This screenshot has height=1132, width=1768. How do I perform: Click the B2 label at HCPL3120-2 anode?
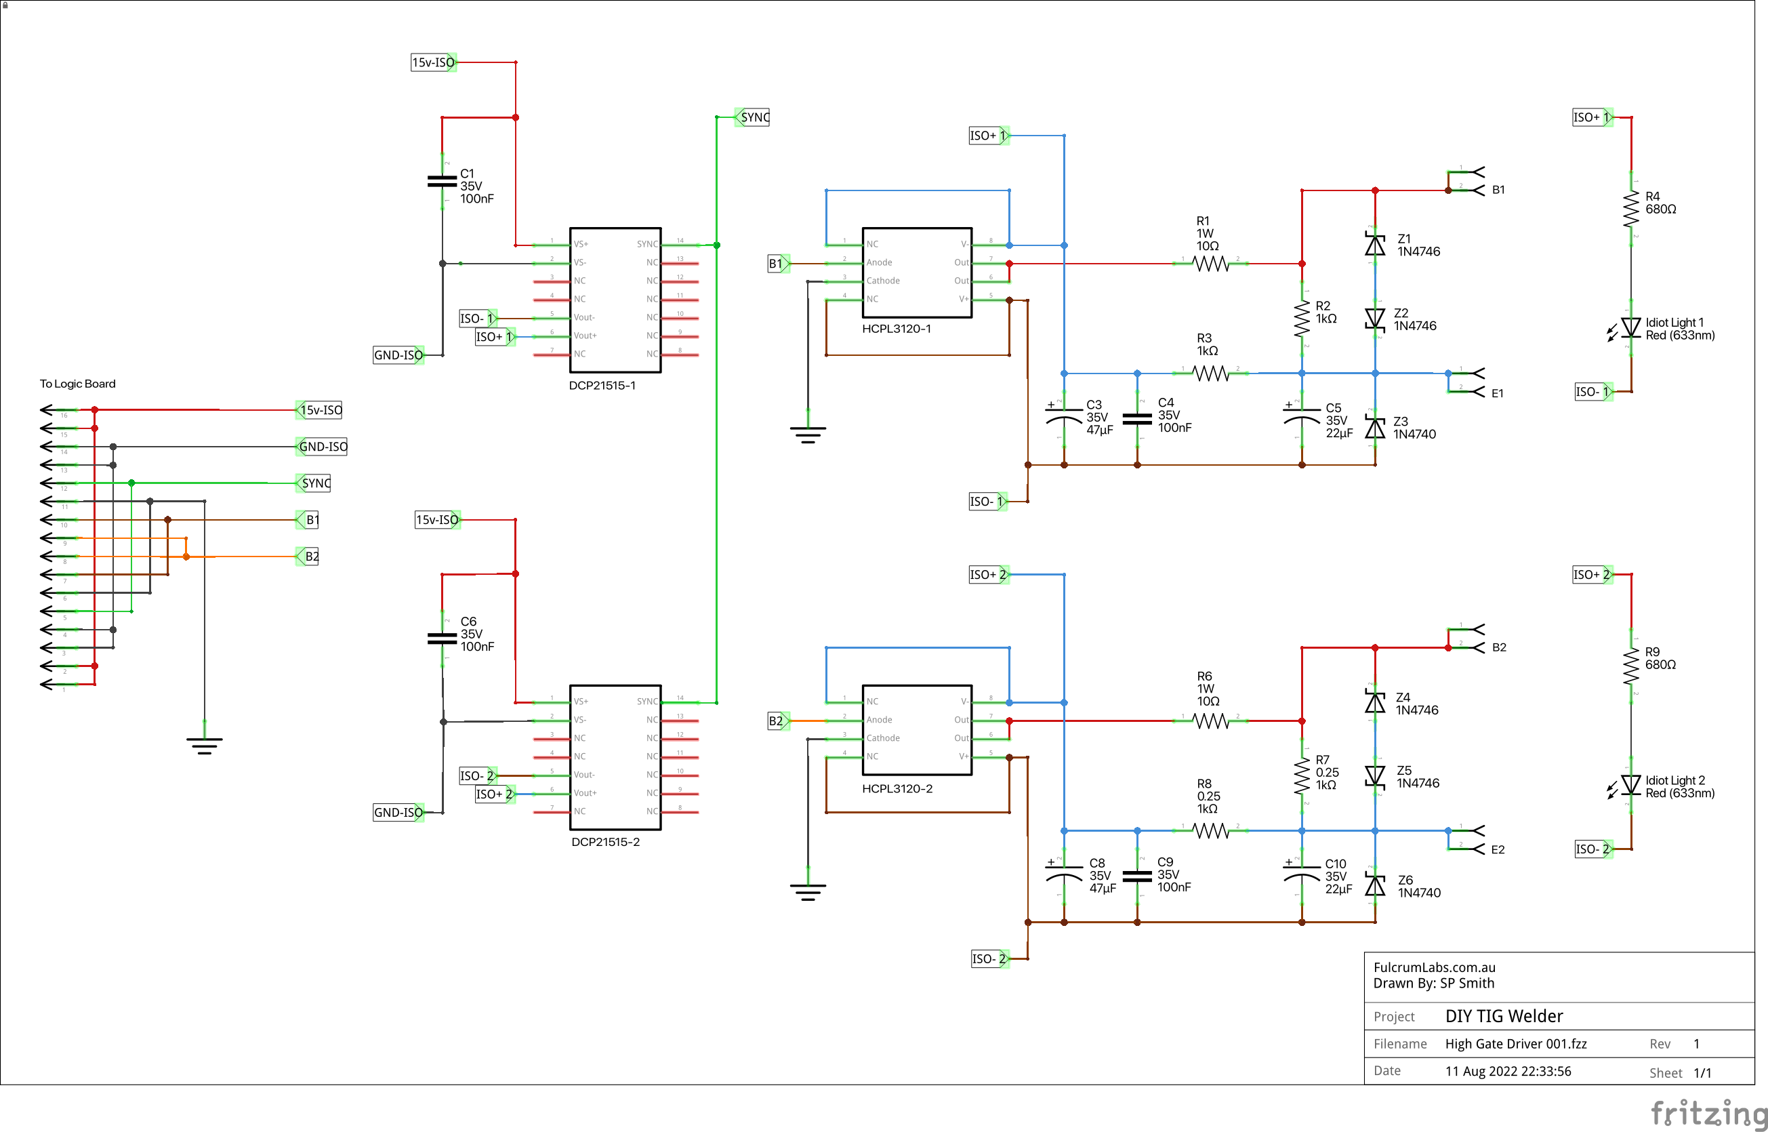click(x=778, y=721)
